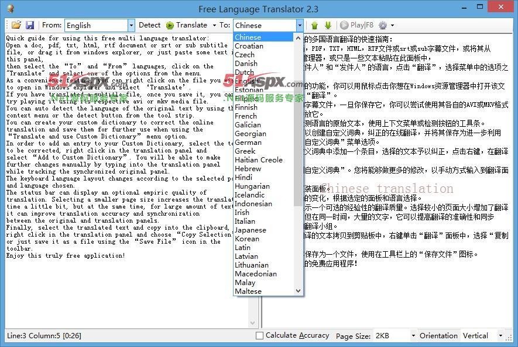The height and width of the screenshot is (347, 518).
Task: Open the Orientation Vertical dropdown
Action: (x=500, y=336)
